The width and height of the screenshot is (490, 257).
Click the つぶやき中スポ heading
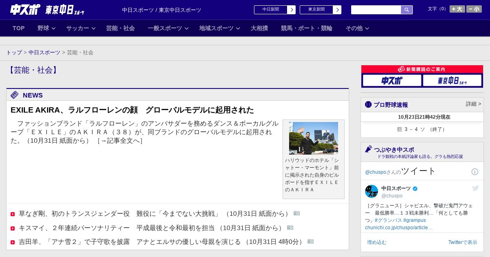click(394, 149)
